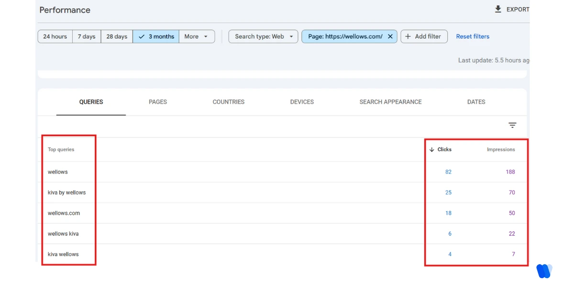This screenshot has height=301, width=574.
Task: Click the chevron on Search type chip
Action: point(292,36)
